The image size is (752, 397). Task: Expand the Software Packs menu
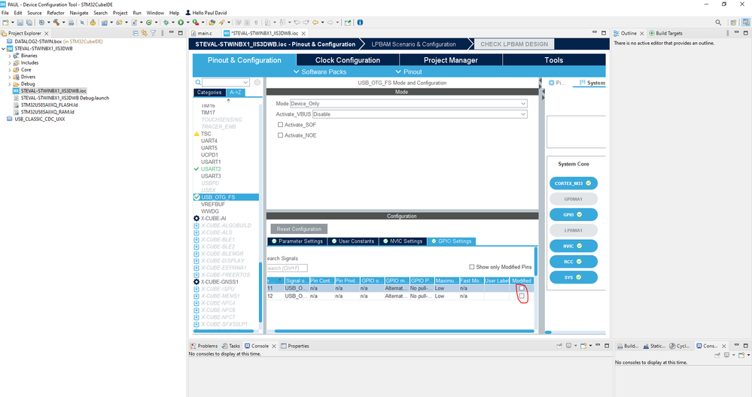point(319,72)
